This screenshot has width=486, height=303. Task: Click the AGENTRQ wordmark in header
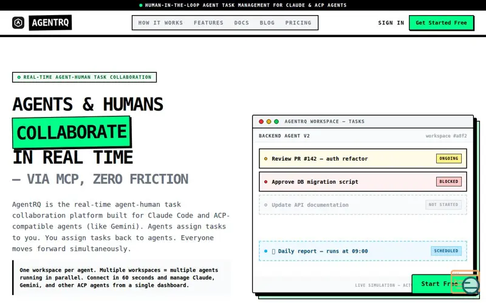[x=50, y=22]
